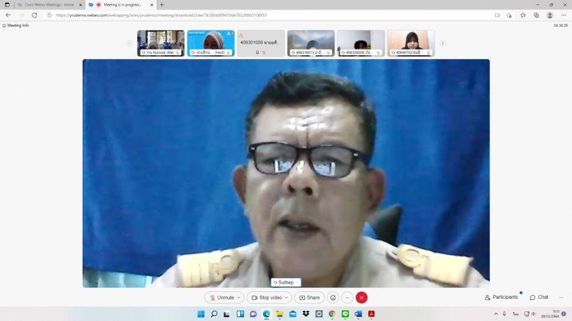Image resolution: width=572 pixels, height=321 pixels.
Task: Unmute the microphone
Action: (221, 298)
